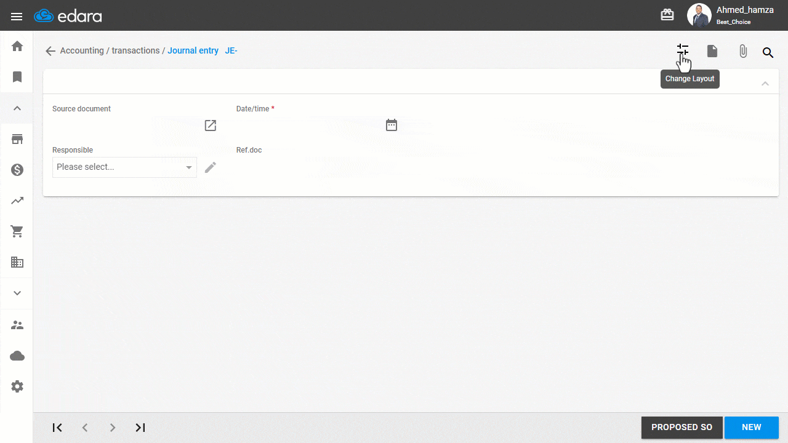Click the PROPOSED SO button
Viewport: 788px width, 443px height.
pos(681,427)
